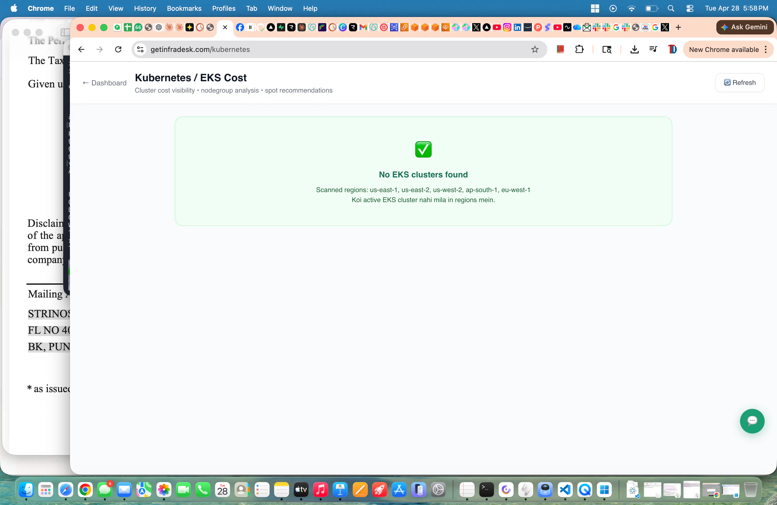This screenshot has height=505, width=777.
Task: Switch to the LinkedIn tab
Action: [x=517, y=28]
